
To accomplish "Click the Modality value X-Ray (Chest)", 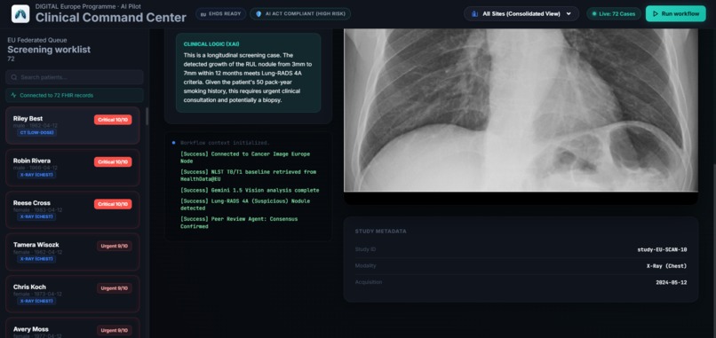I will (x=666, y=266).
